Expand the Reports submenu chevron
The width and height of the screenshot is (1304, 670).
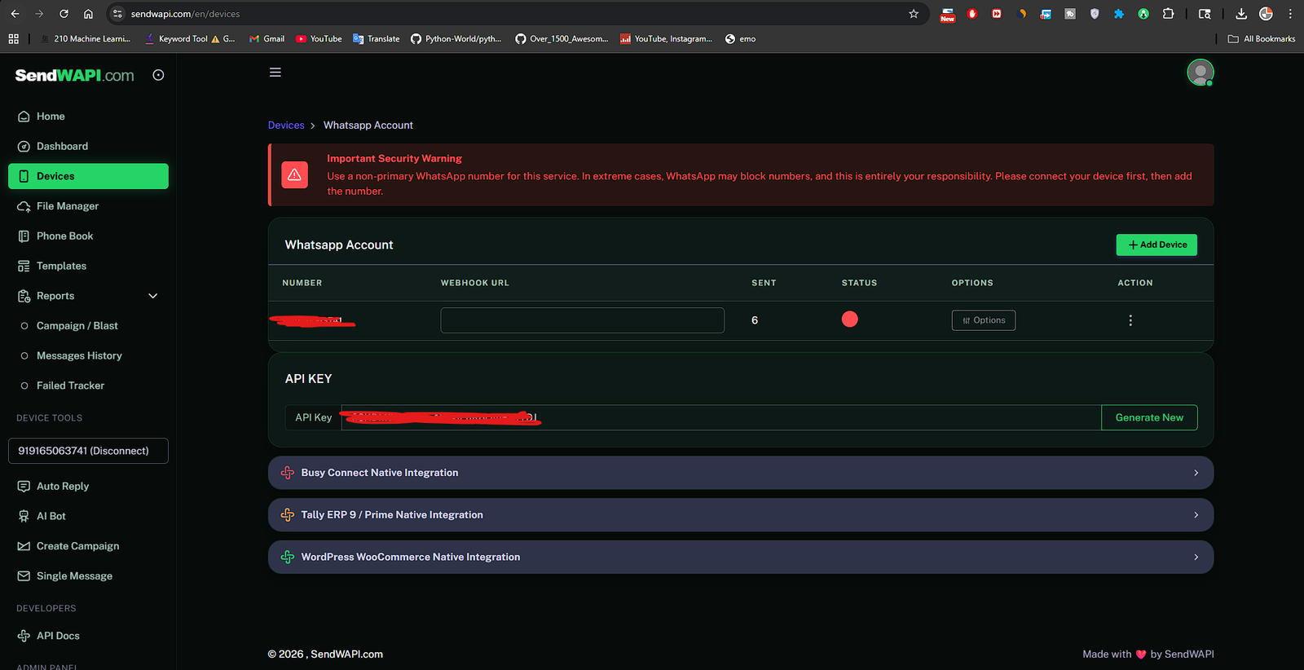152,296
